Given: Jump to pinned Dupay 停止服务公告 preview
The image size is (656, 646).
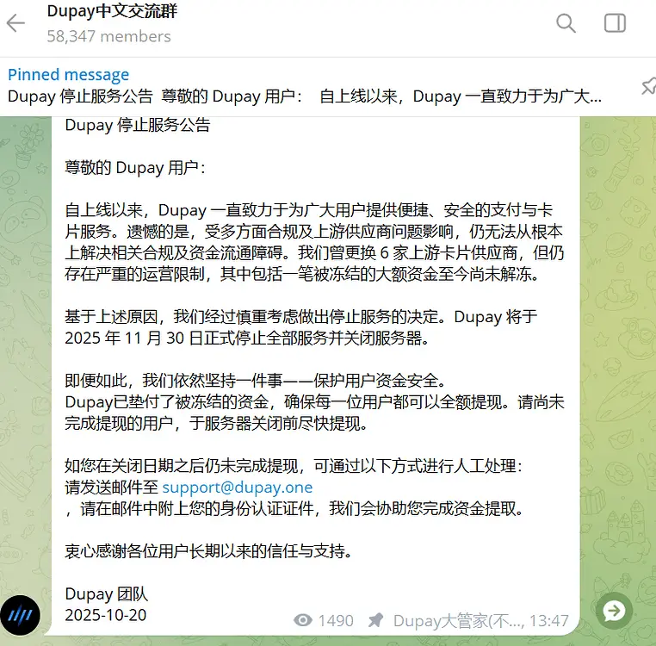Looking at the screenshot, I should pyautogui.click(x=305, y=96).
